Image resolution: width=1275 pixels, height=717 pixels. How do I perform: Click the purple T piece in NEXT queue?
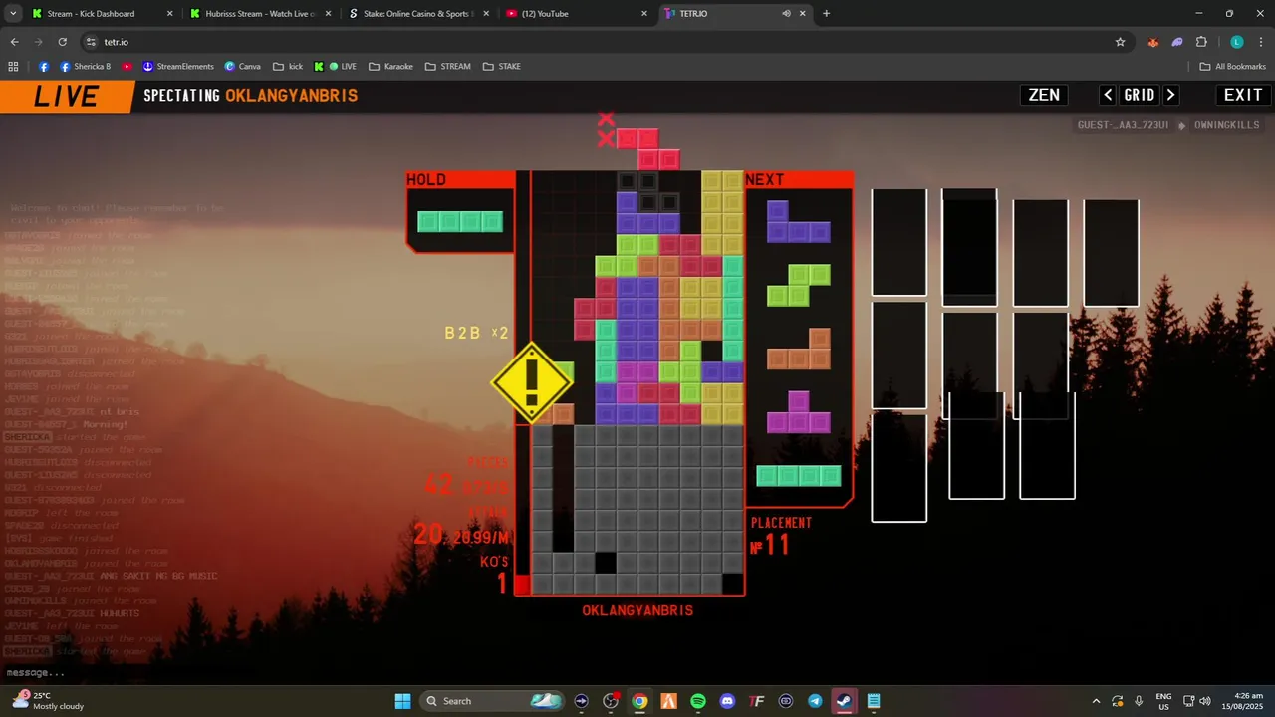coord(798,412)
